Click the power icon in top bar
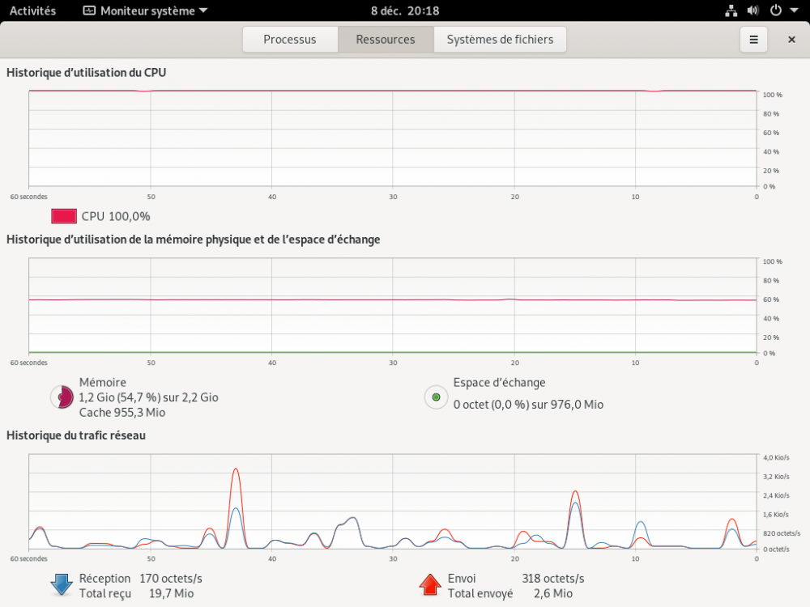 (x=775, y=11)
